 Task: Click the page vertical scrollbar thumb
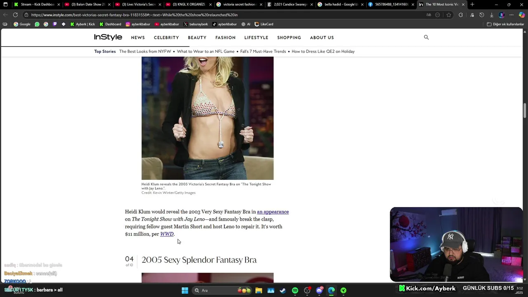tap(525, 111)
